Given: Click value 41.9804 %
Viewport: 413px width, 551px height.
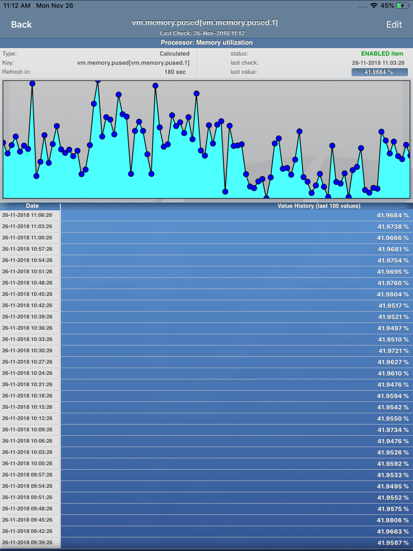Looking at the screenshot, I should pos(393,294).
